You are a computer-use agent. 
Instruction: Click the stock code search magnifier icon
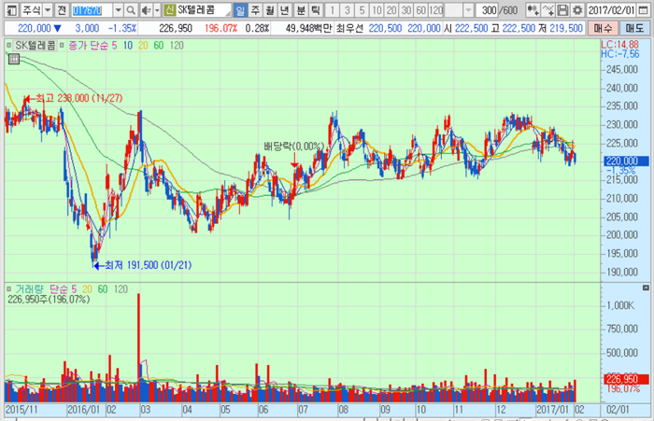pos(132,9)
